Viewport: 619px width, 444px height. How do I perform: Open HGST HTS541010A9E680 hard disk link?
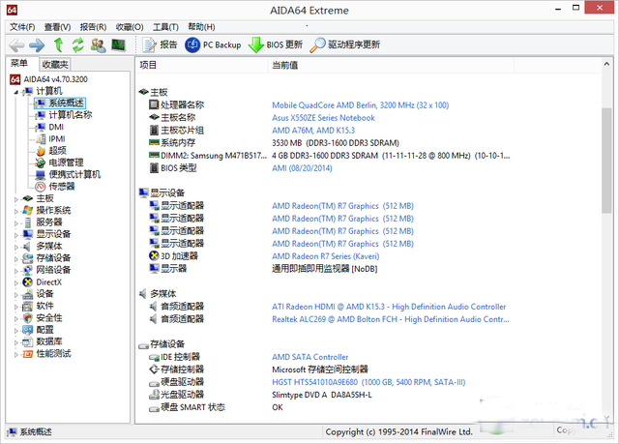coord(368,382)
